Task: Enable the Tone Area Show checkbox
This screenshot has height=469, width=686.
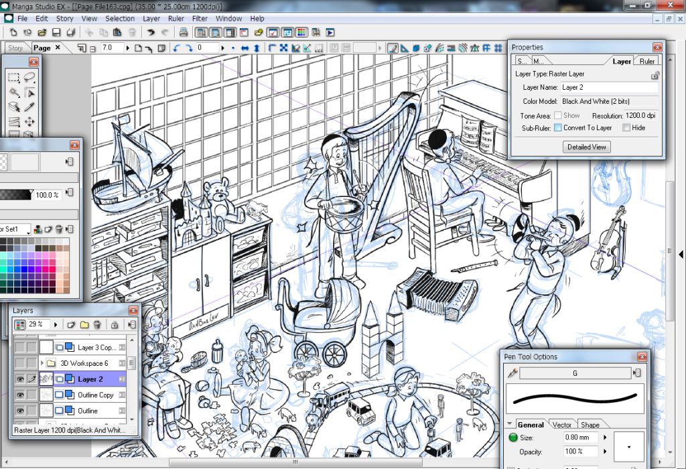Action: [558, 115]
